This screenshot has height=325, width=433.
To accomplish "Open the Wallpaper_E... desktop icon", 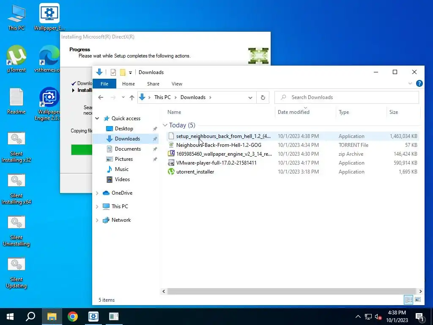I will pos(49,17).
